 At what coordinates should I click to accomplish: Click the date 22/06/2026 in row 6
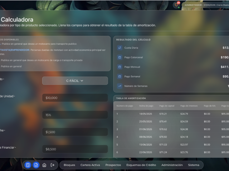coord(146,152)
